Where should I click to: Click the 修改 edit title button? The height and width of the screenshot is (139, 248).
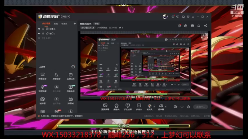tap(96, 24)
